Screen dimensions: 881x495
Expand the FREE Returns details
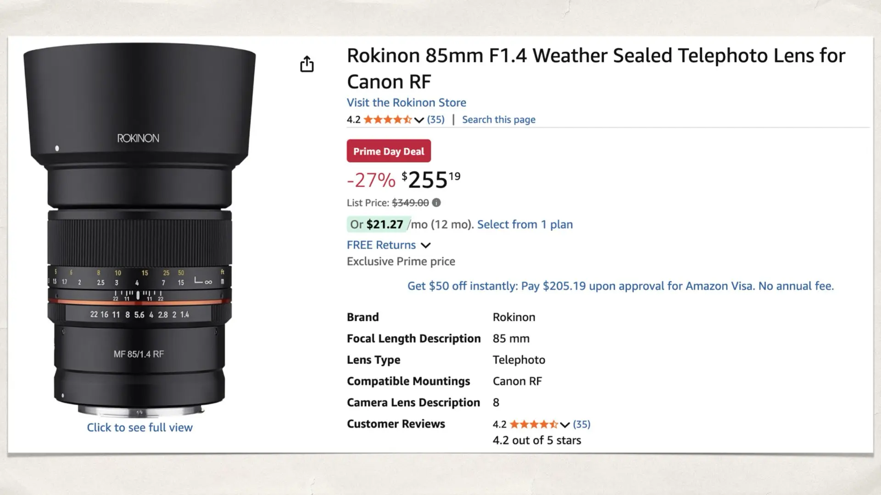point(426,245)
